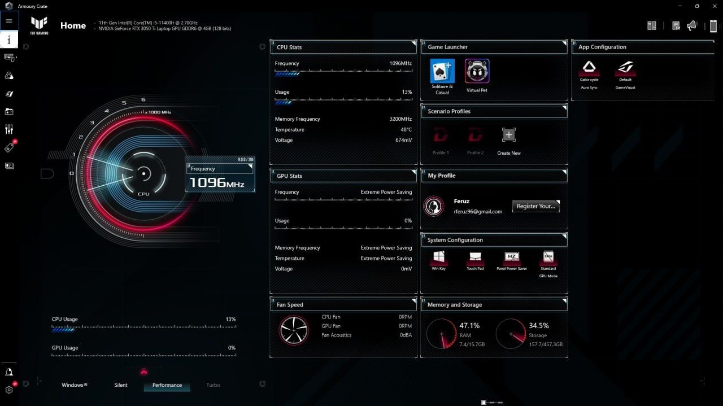Image resolution: width=723 pixels, height=406 pixels.
Task: Expand the Memory and Storage panel corner arrow
Action: click(x=564, y=301)
